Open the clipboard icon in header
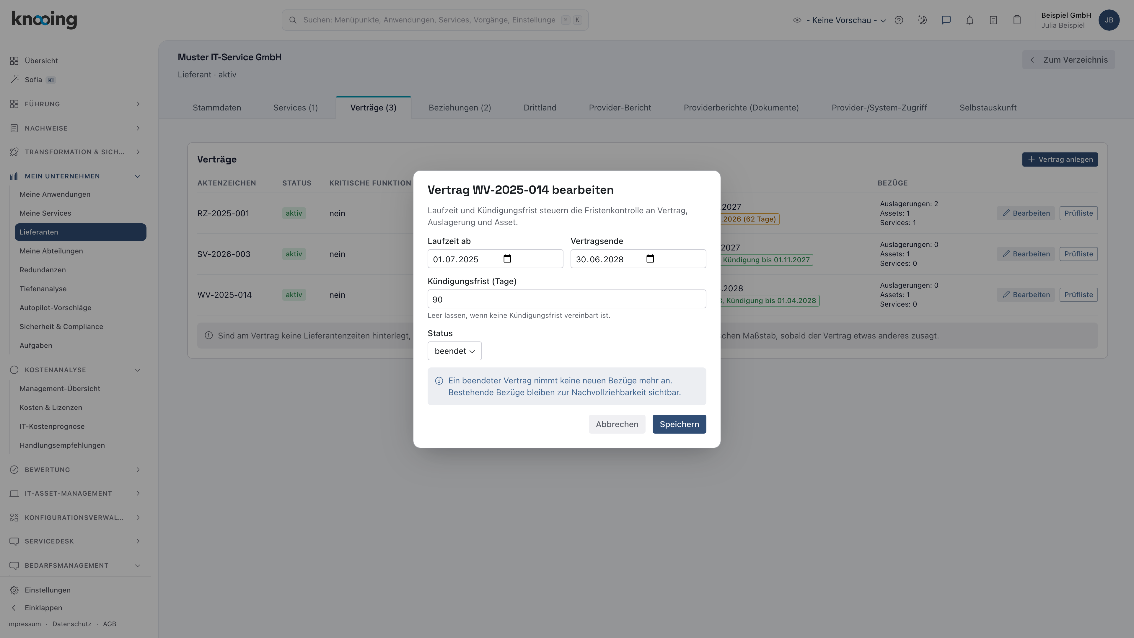Viewport: 1134px width, 638px height. pyautogui.click(x=1017, y=20)
